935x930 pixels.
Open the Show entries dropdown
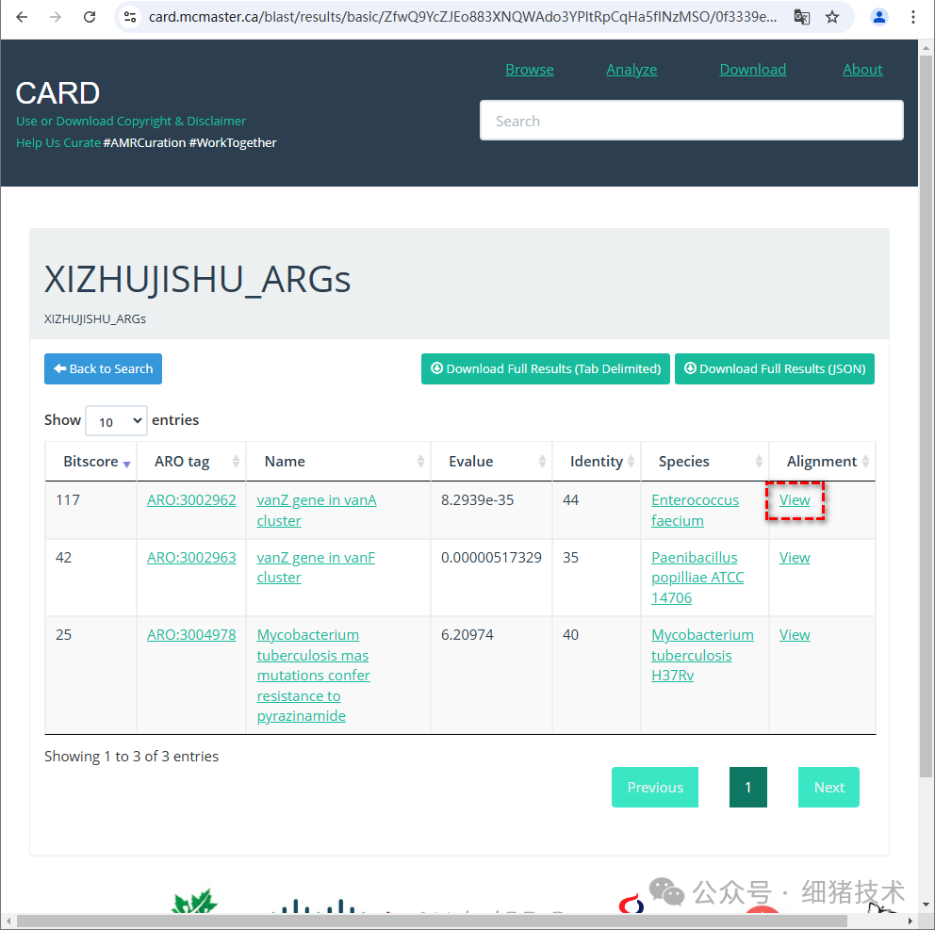pyautogui.click(x=115, y=420)
